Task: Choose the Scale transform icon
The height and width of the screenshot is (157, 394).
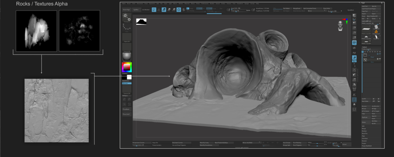Action: (x=169, y=9)
